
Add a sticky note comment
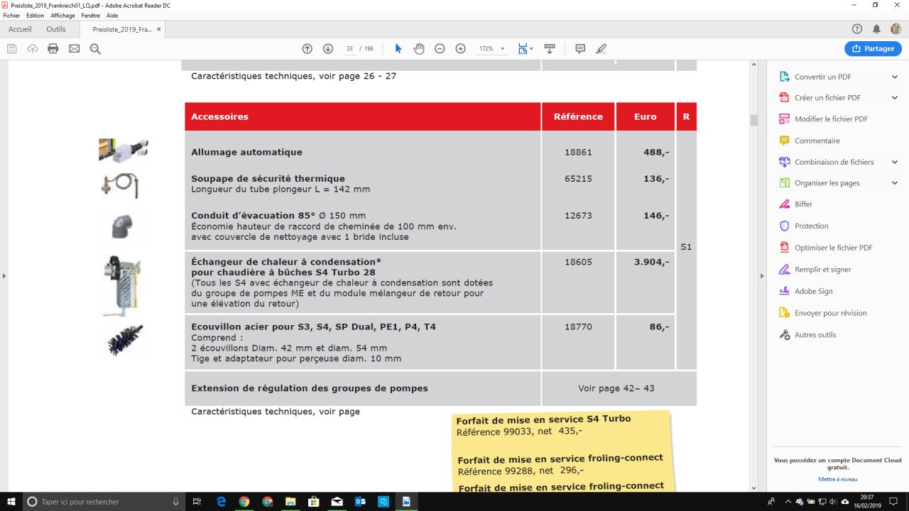tap(580, 49)
